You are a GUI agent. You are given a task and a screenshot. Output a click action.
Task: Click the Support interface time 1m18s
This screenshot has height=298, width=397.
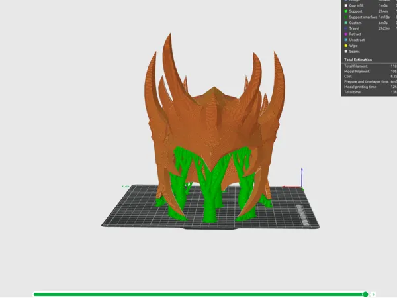coord(384,17)
